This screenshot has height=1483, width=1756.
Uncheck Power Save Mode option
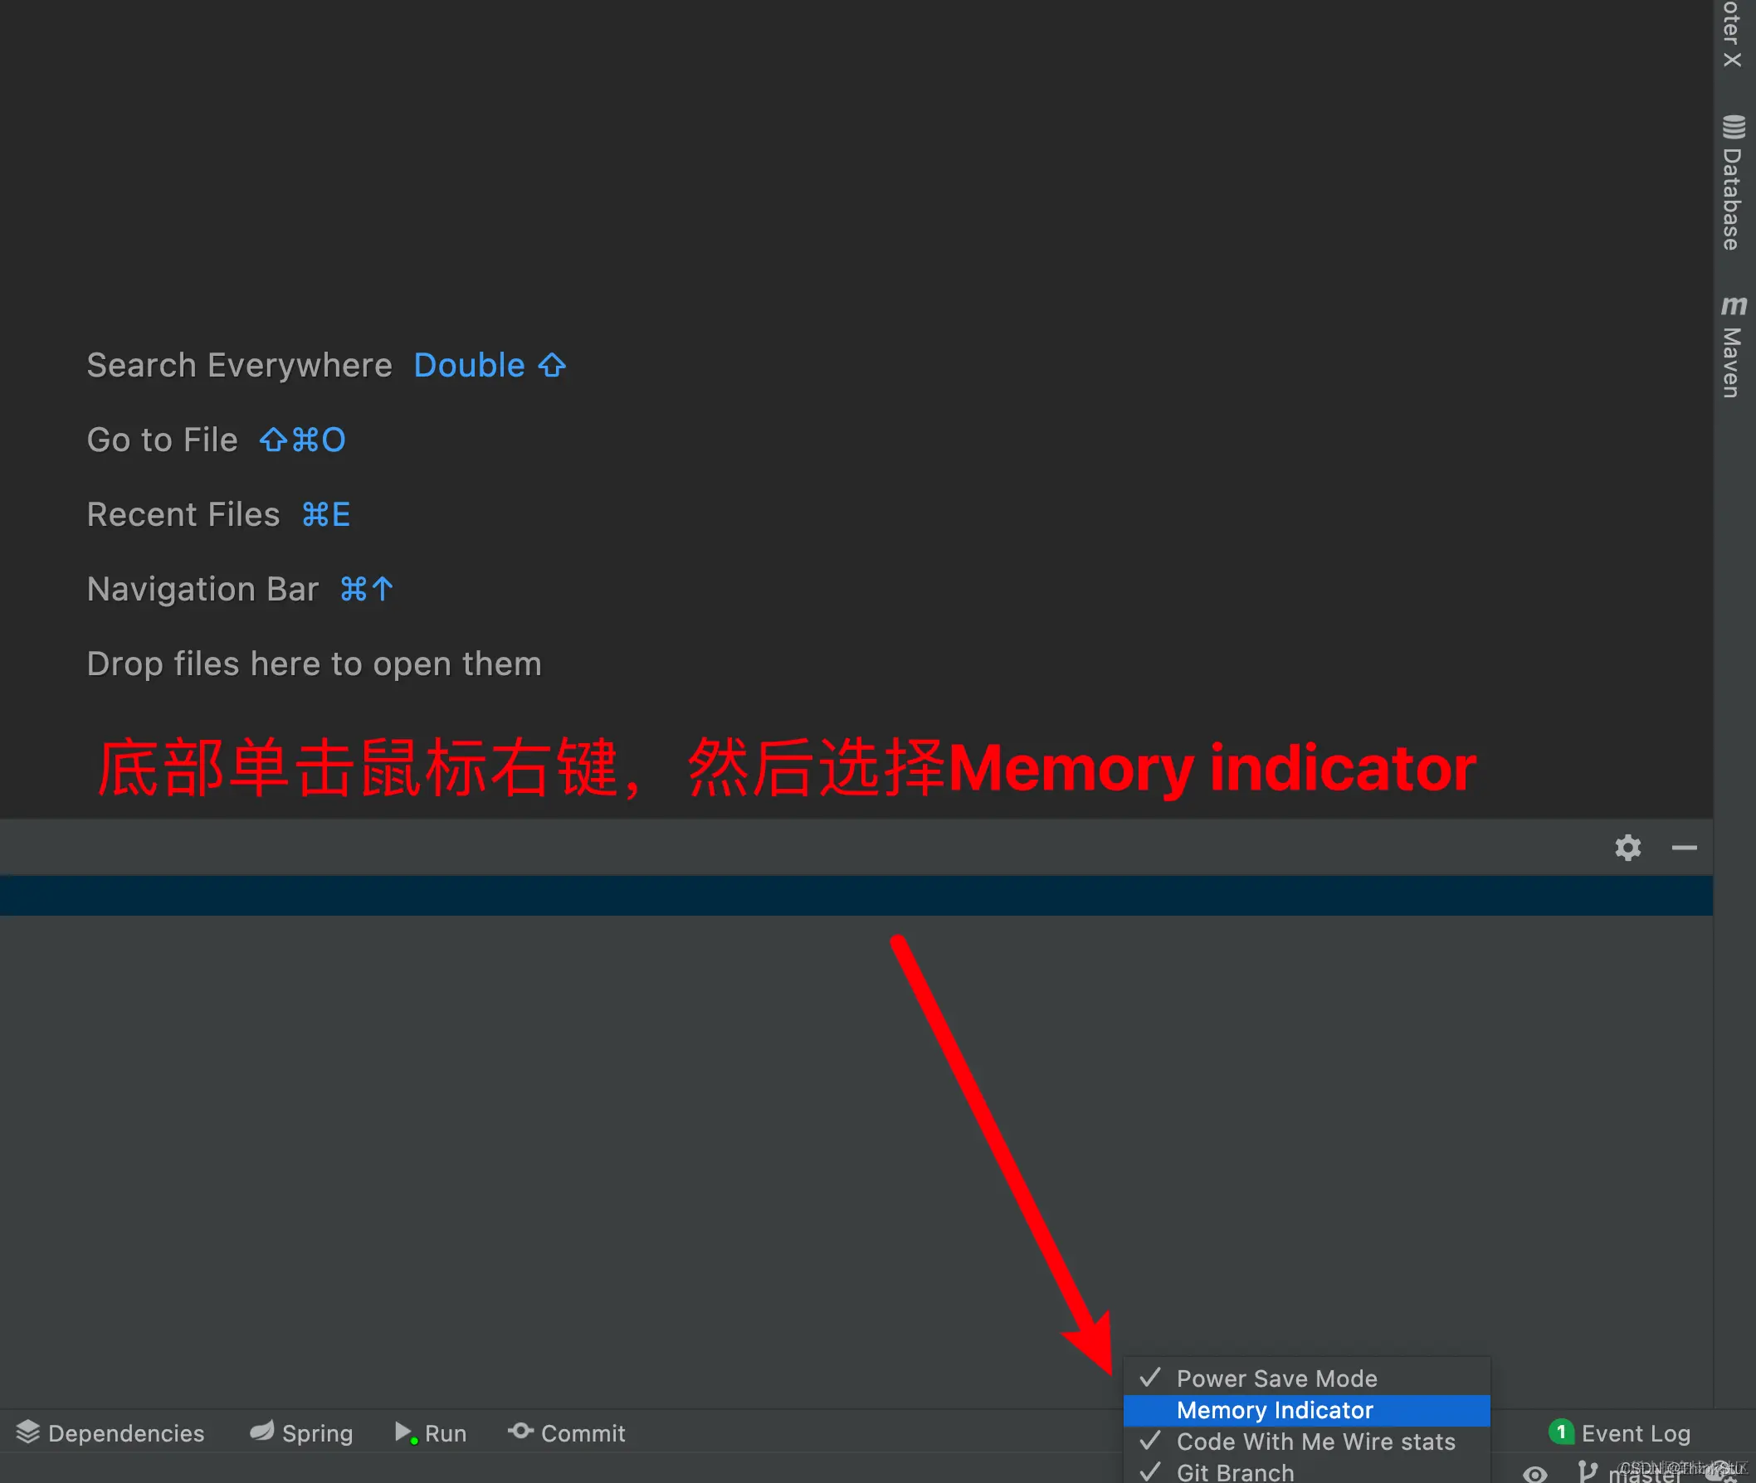[1276, 1378]
